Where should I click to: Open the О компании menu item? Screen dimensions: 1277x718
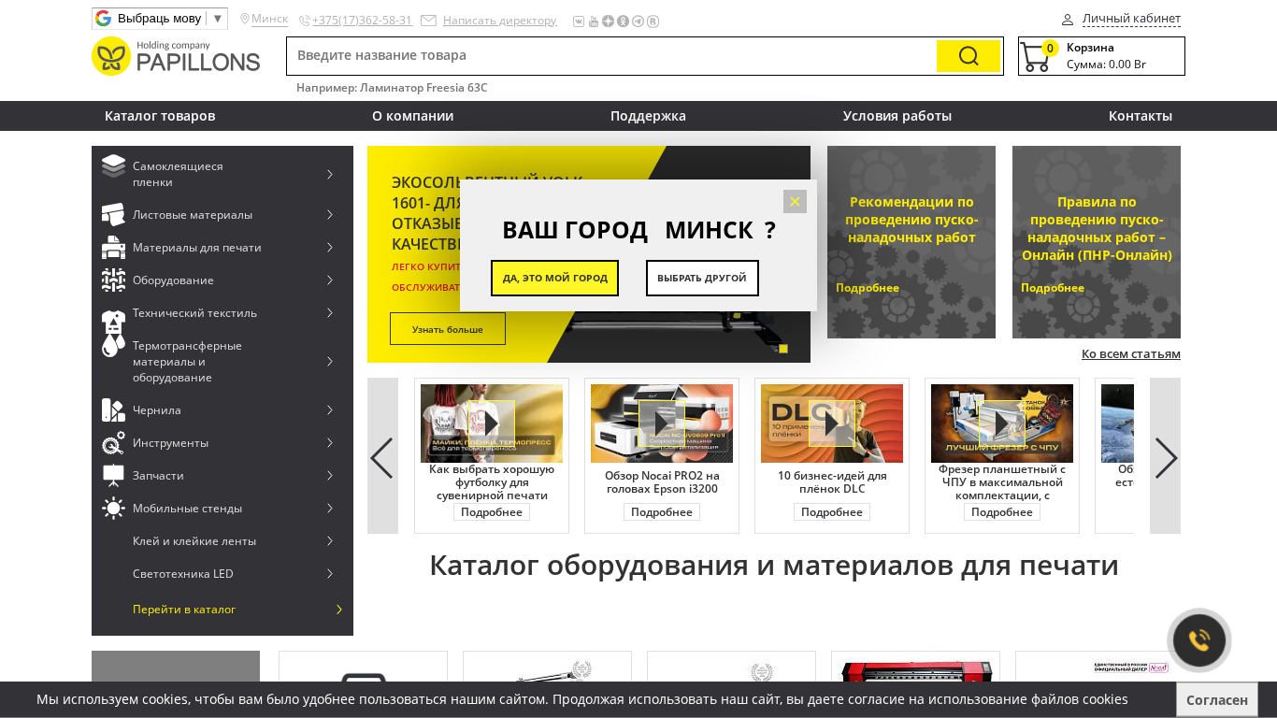click(x=412, y=116)
